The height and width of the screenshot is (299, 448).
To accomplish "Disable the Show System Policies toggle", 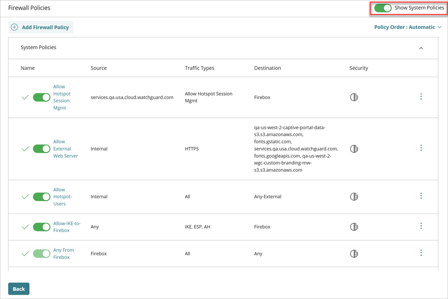I will [382, 8].
